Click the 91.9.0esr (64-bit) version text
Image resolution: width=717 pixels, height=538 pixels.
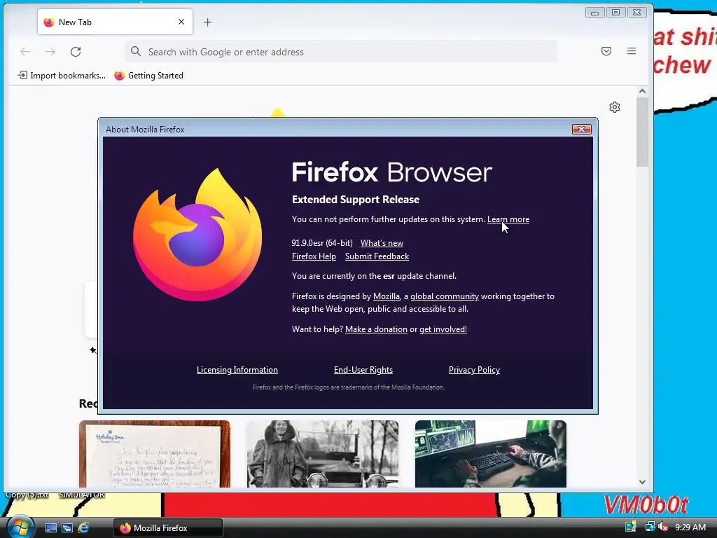tap(322, 243)
